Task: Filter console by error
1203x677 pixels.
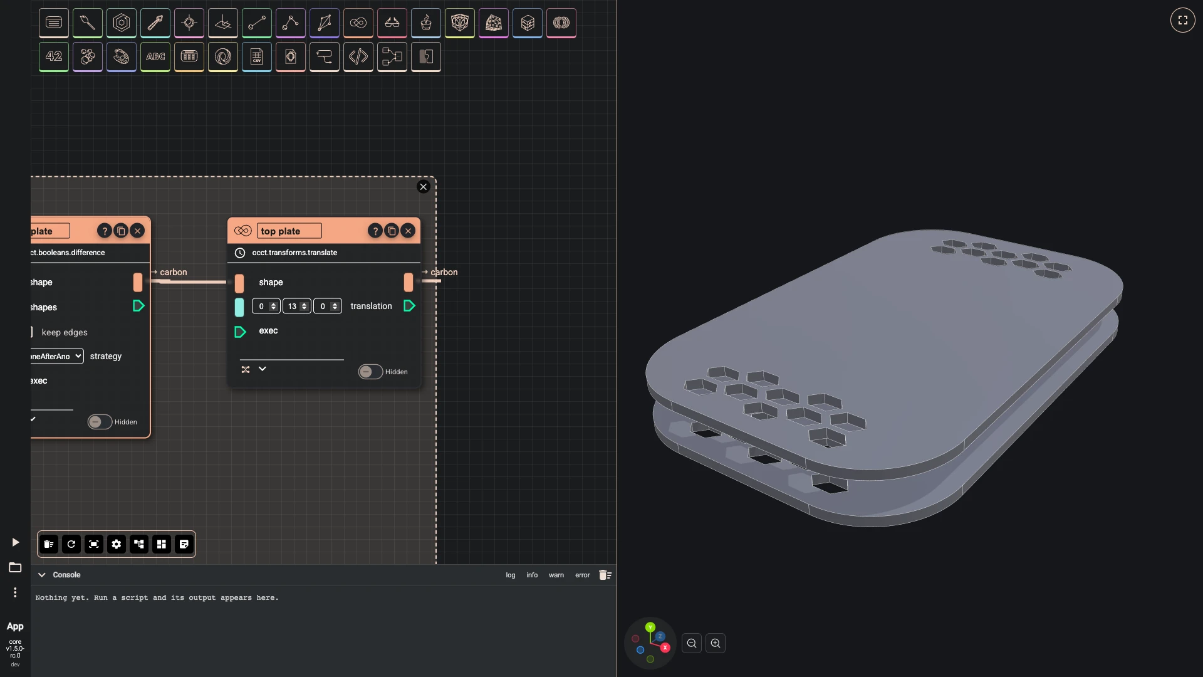Action: tap(583, 575)
